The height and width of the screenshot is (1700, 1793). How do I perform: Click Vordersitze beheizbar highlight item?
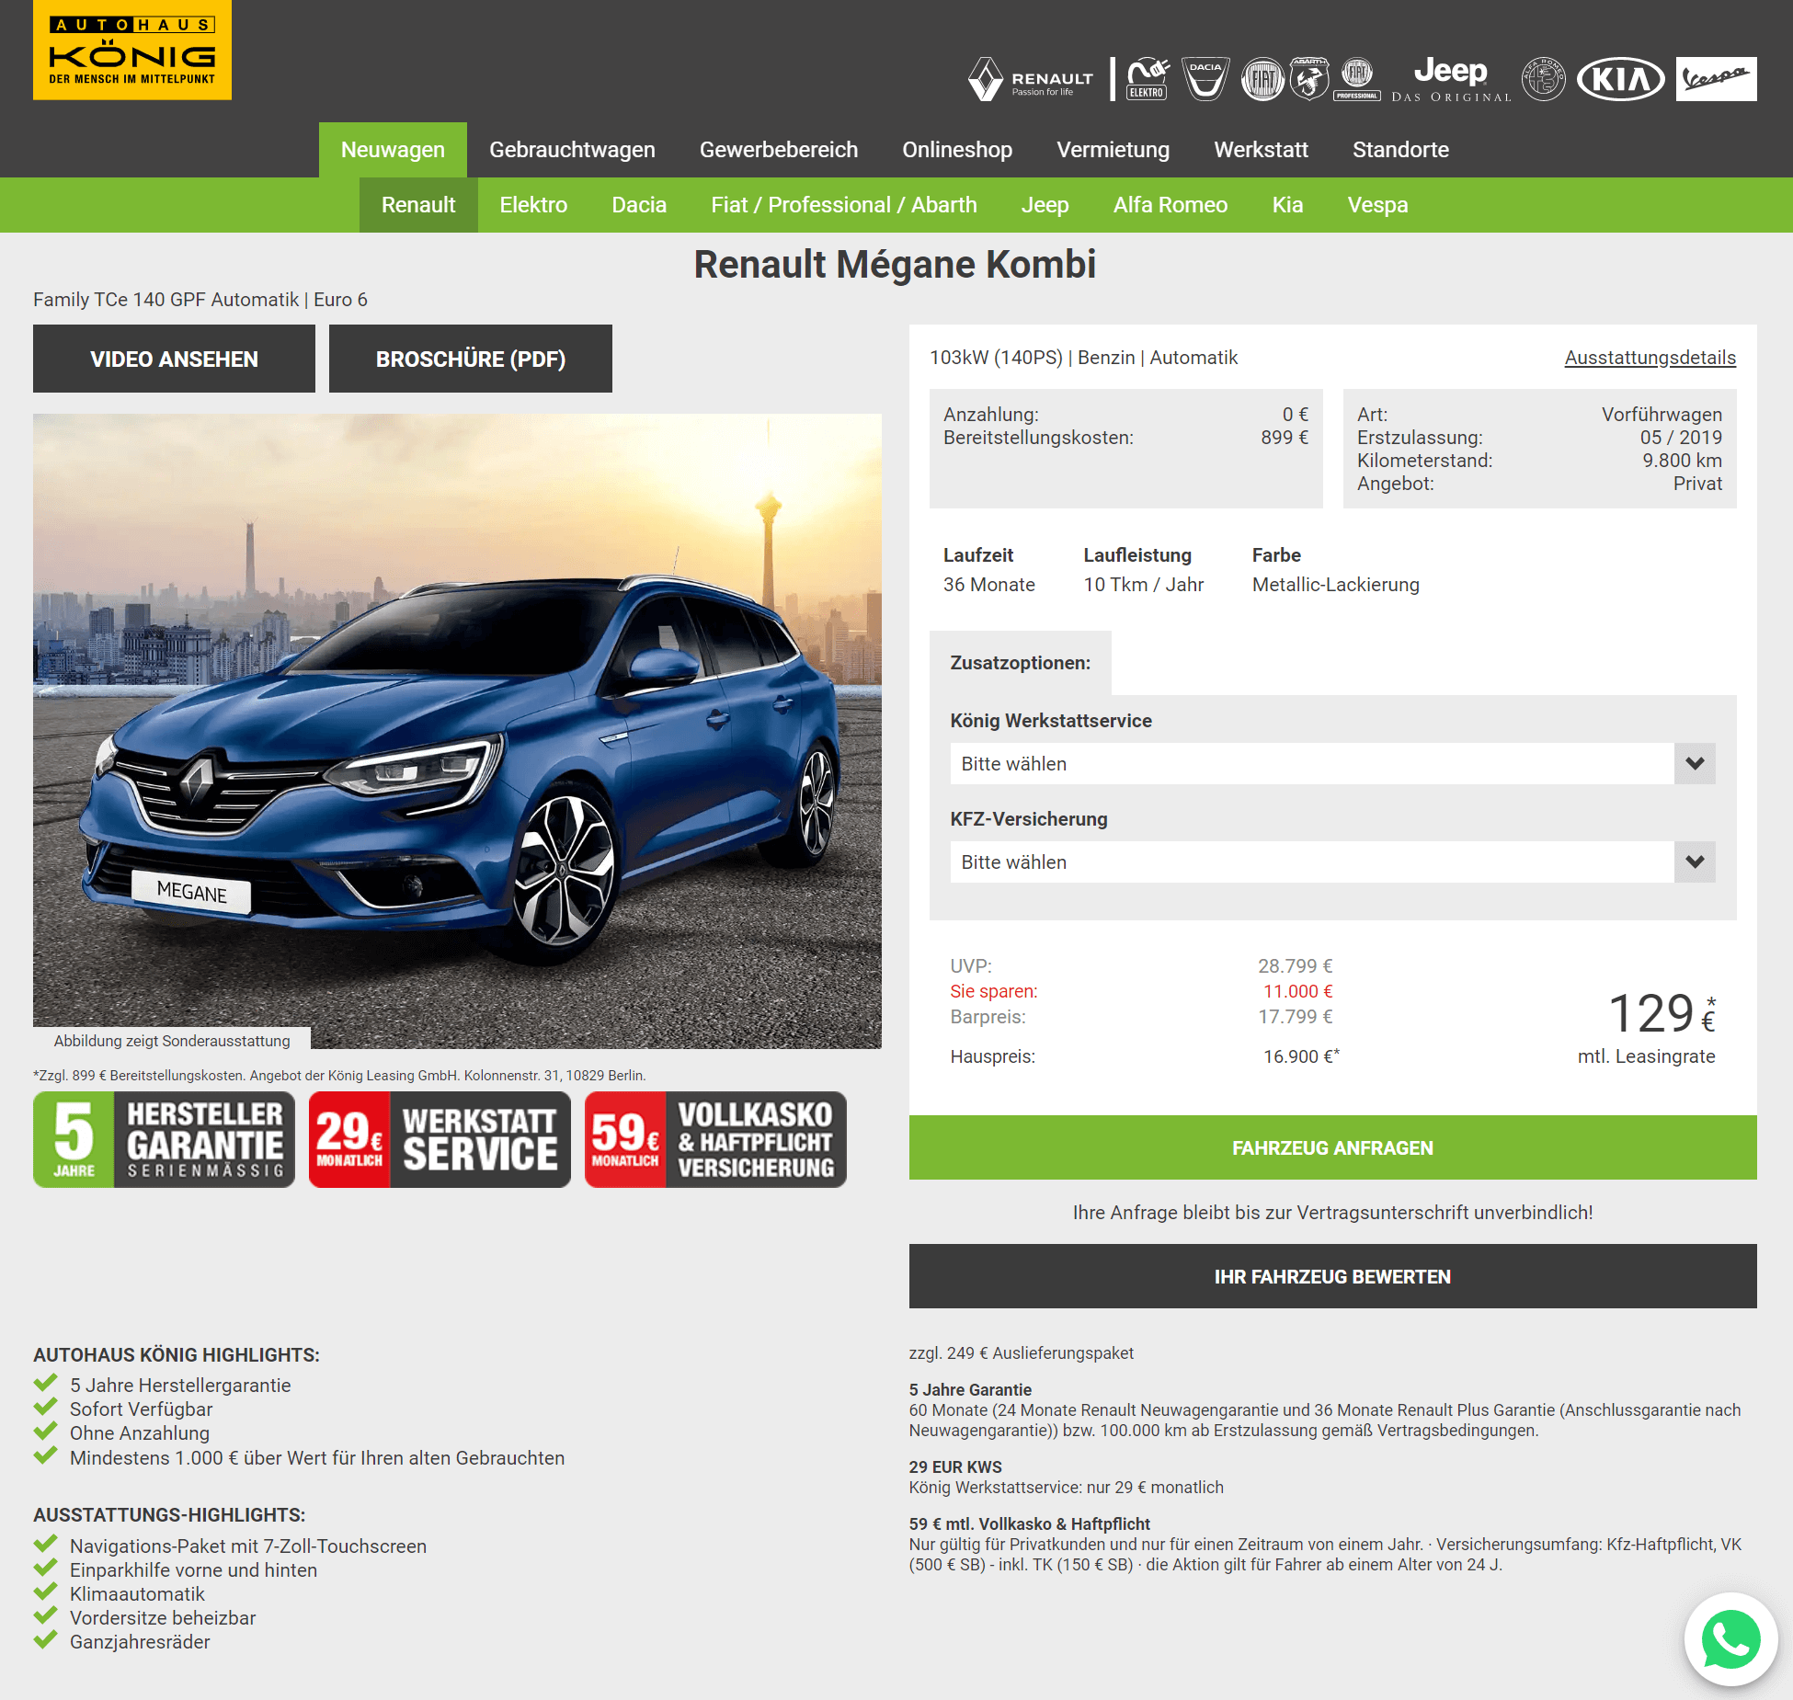click(x=163, y=1618)
